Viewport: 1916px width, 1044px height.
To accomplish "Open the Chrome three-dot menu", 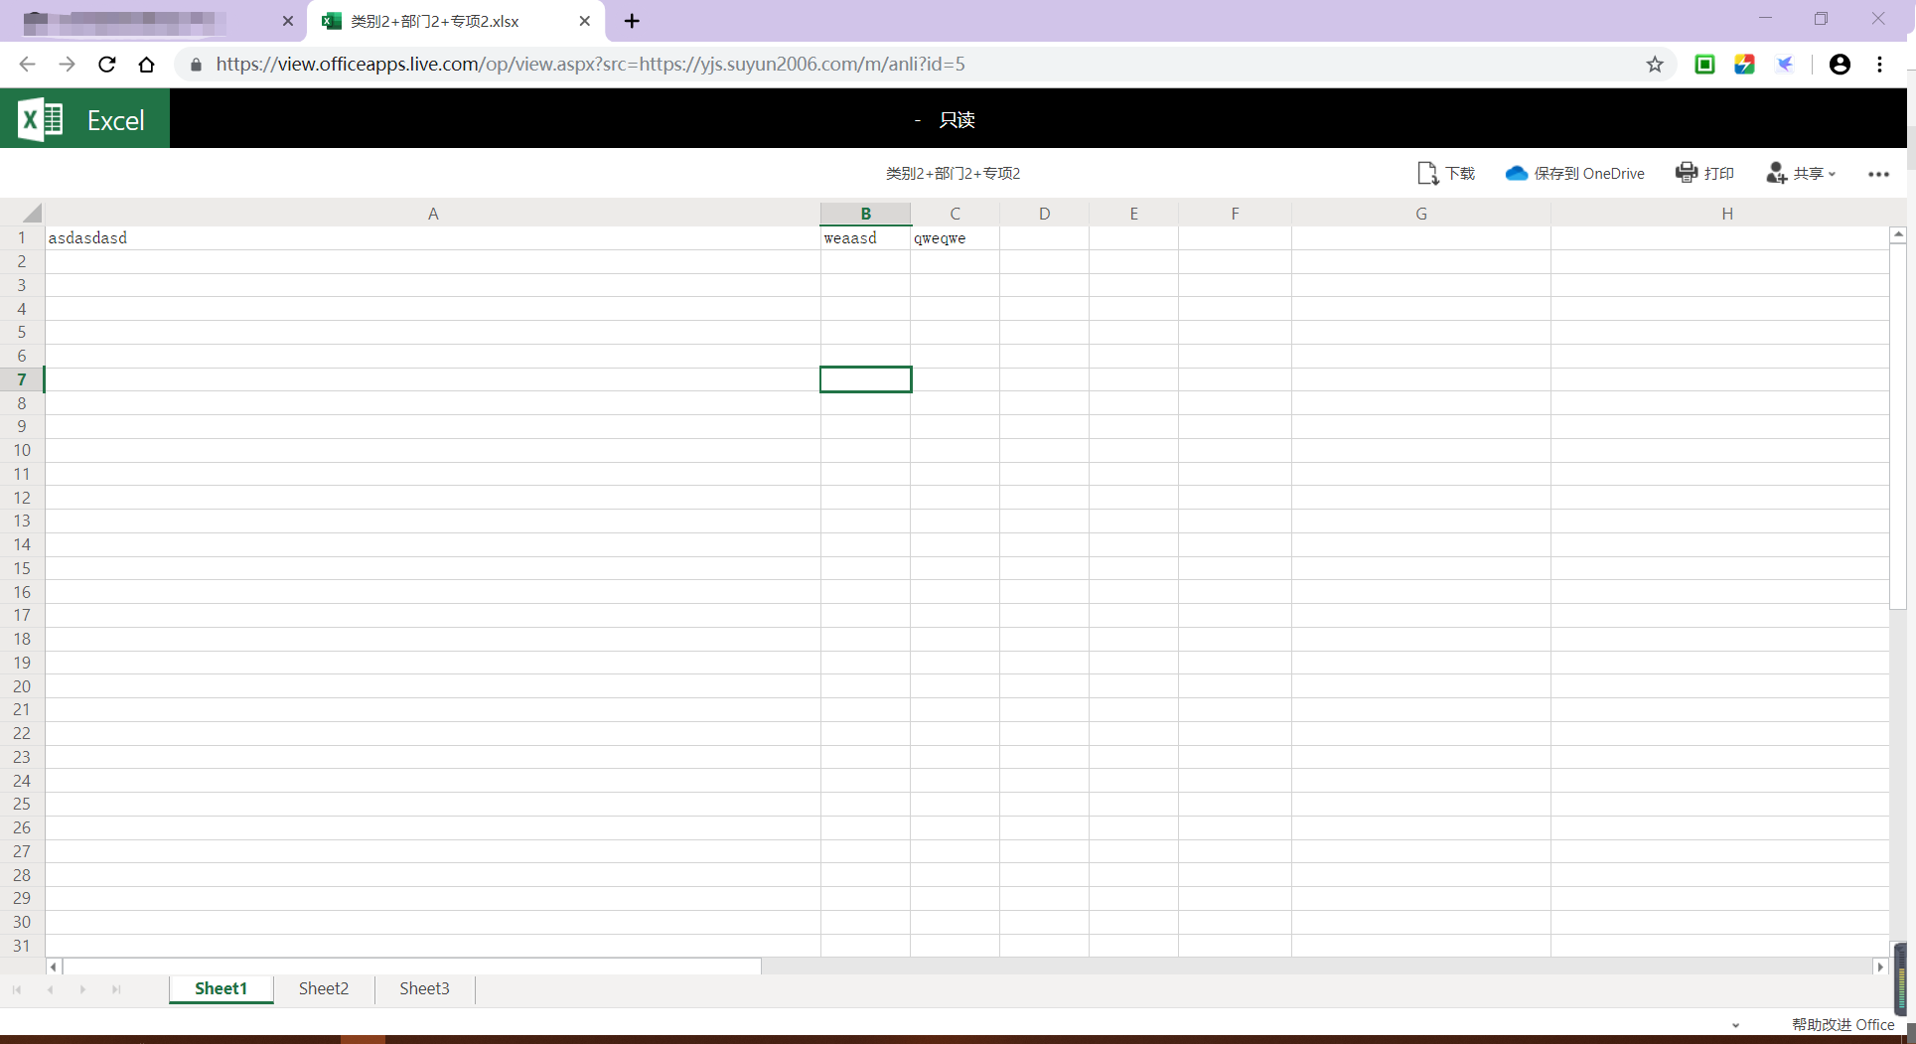I will (x=1879, y=64).
